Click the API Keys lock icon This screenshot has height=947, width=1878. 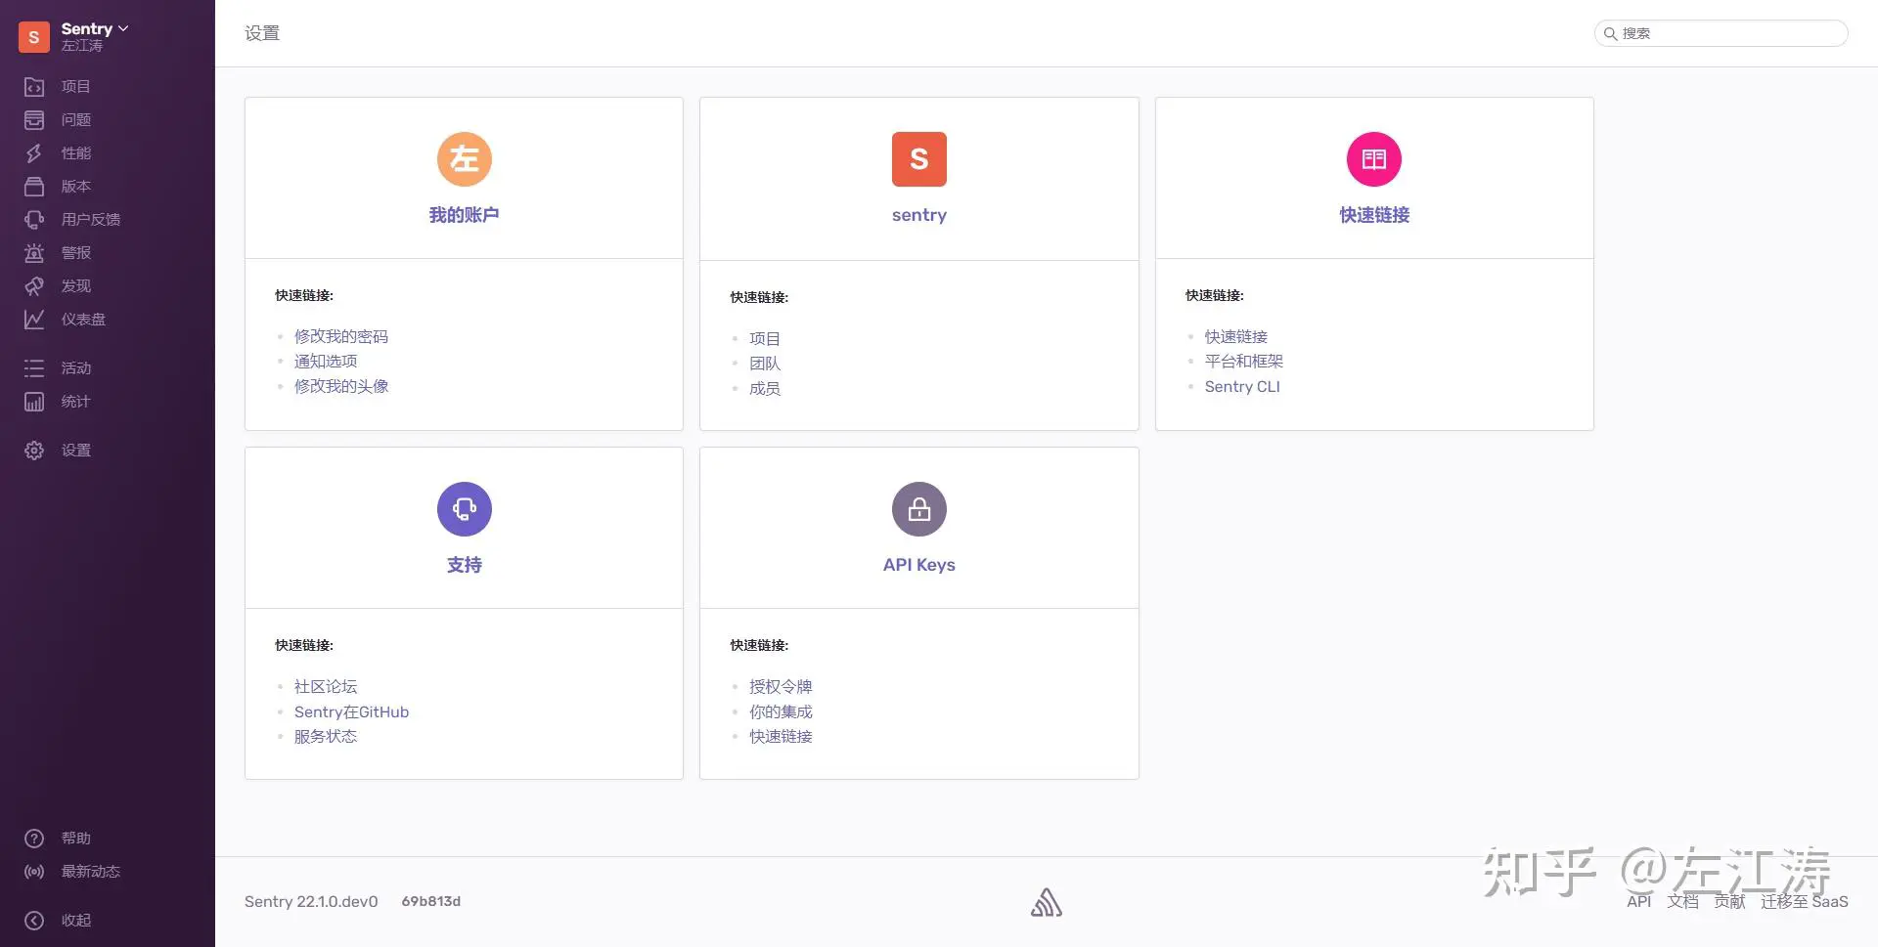click(x=918, y=509)
